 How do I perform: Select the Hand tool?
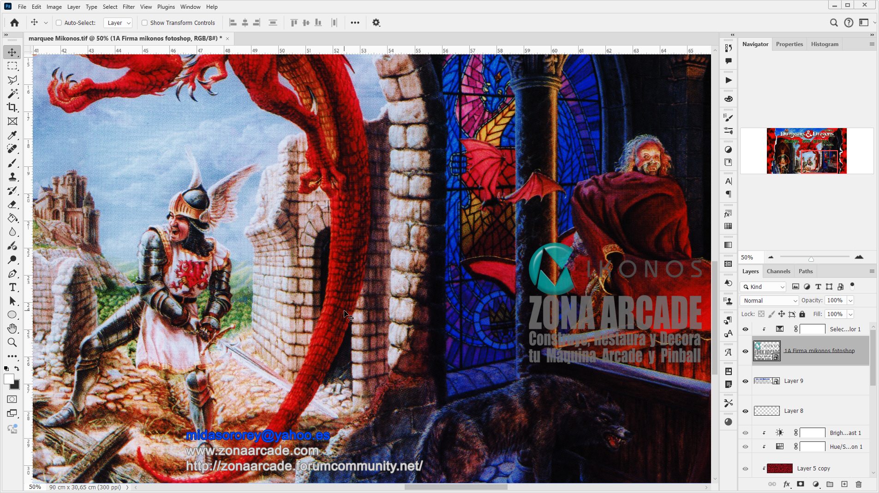(x=12, y=329)
